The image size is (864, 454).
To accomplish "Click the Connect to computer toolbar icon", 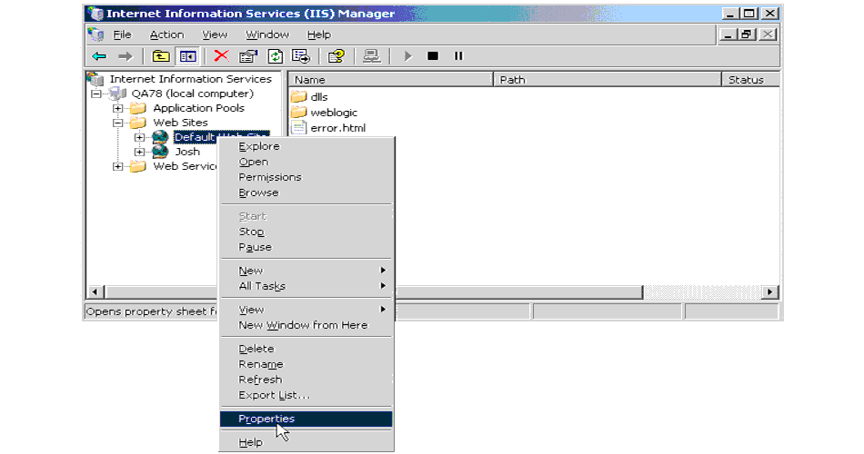I will 371,56.
